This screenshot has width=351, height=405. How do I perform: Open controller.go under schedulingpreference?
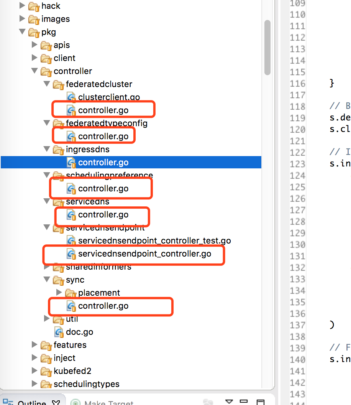pyautogui.click(x=103, y=189)
